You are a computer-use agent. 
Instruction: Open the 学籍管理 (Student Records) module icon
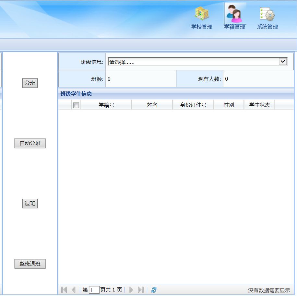pyautogui.click(x=234, y=15)
